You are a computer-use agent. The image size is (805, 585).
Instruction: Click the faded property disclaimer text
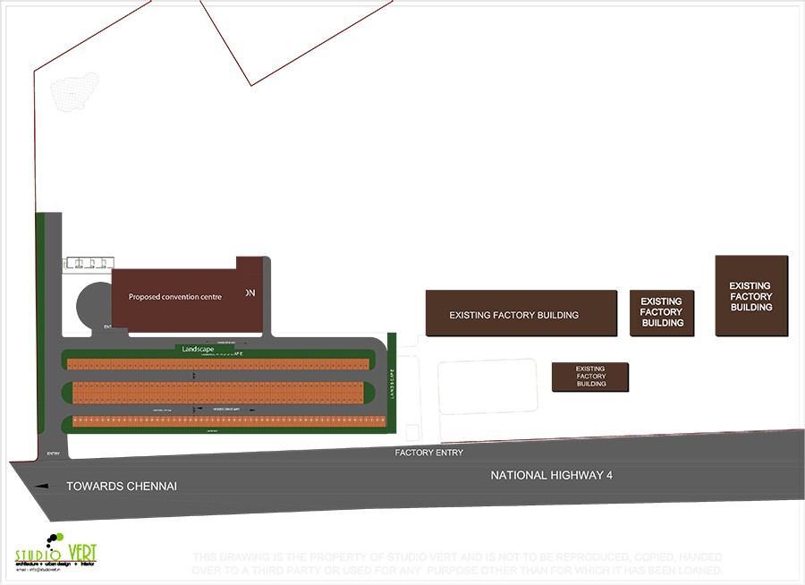[459, 564]
